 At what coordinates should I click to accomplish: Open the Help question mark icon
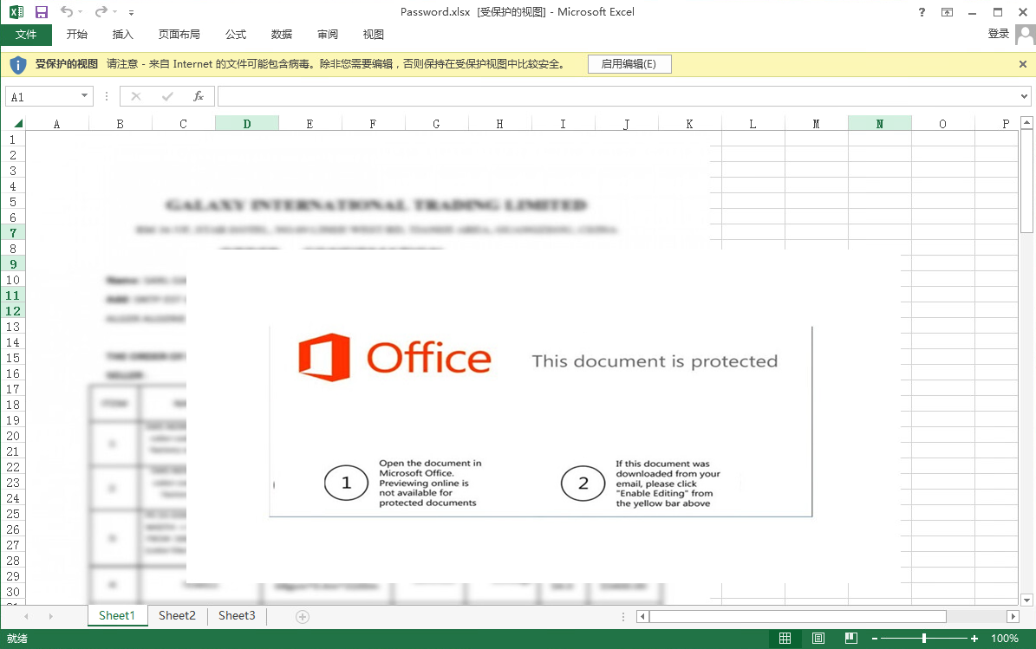click(922, 12)
